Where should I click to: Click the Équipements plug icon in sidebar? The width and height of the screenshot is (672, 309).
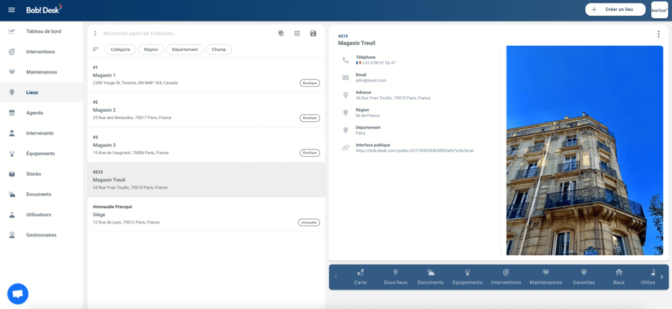(12, 153)
